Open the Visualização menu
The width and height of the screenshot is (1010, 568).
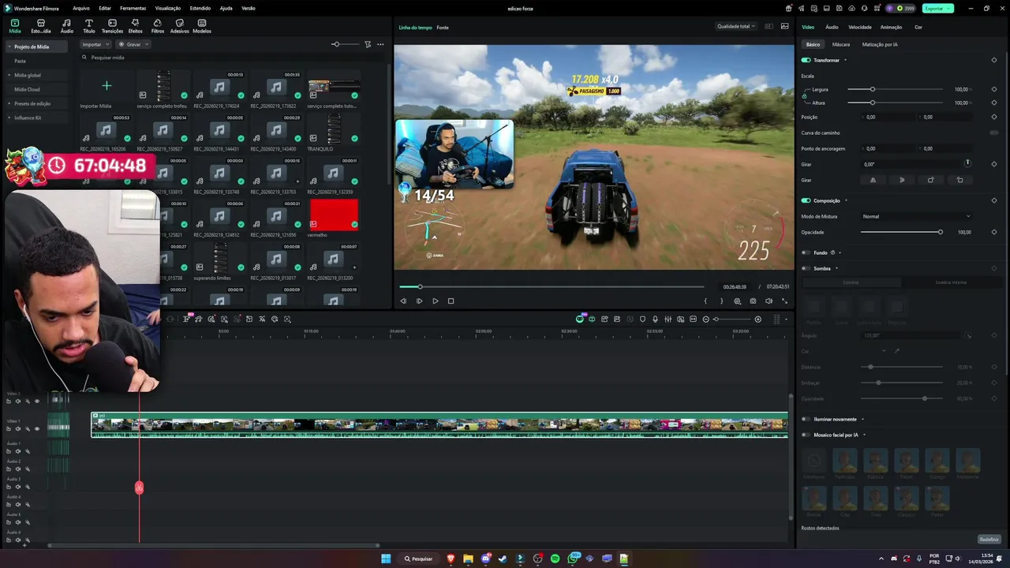(x=168, y=8)
